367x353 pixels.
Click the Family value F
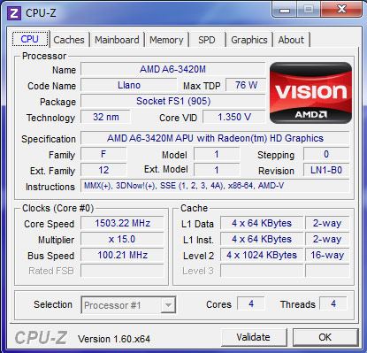(x=103, y=154)
